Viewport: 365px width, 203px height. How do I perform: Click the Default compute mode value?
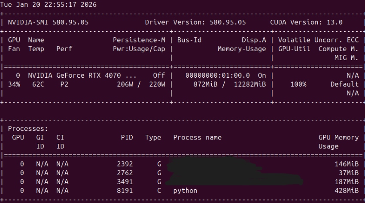[344, 84]
